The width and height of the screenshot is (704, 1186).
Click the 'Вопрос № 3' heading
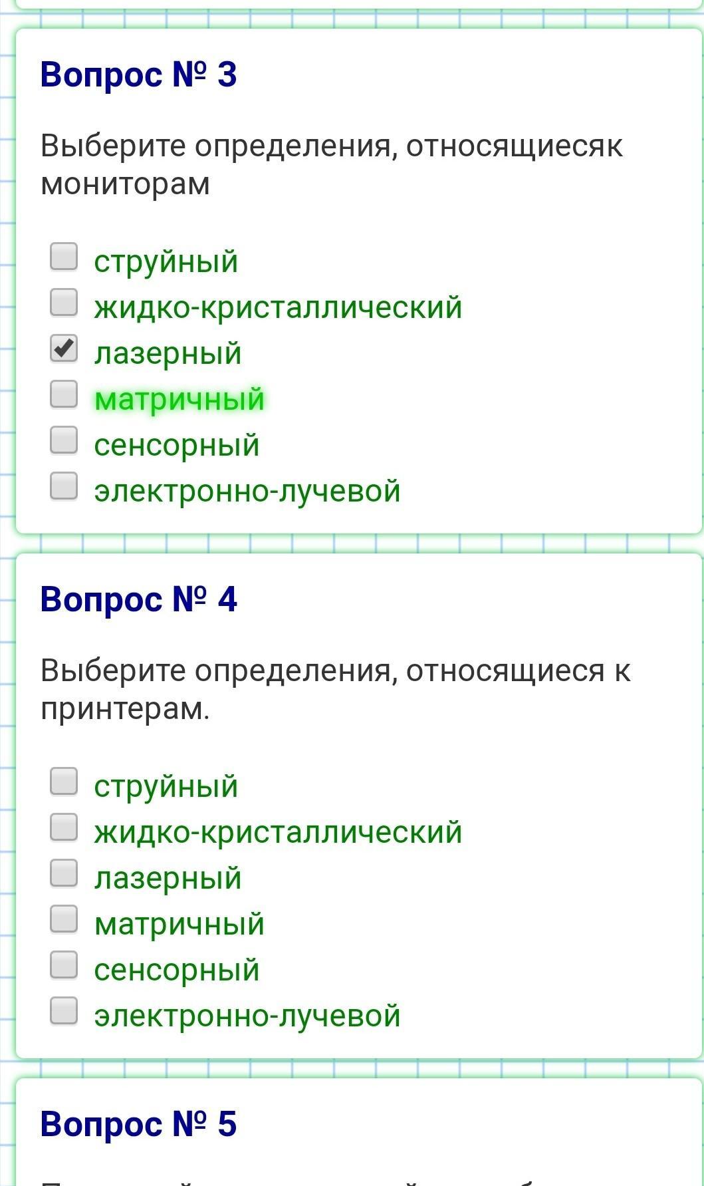138,74
